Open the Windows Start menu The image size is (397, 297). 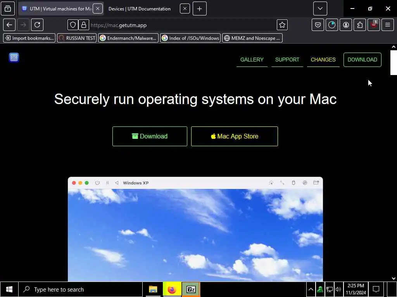(9, 289)
